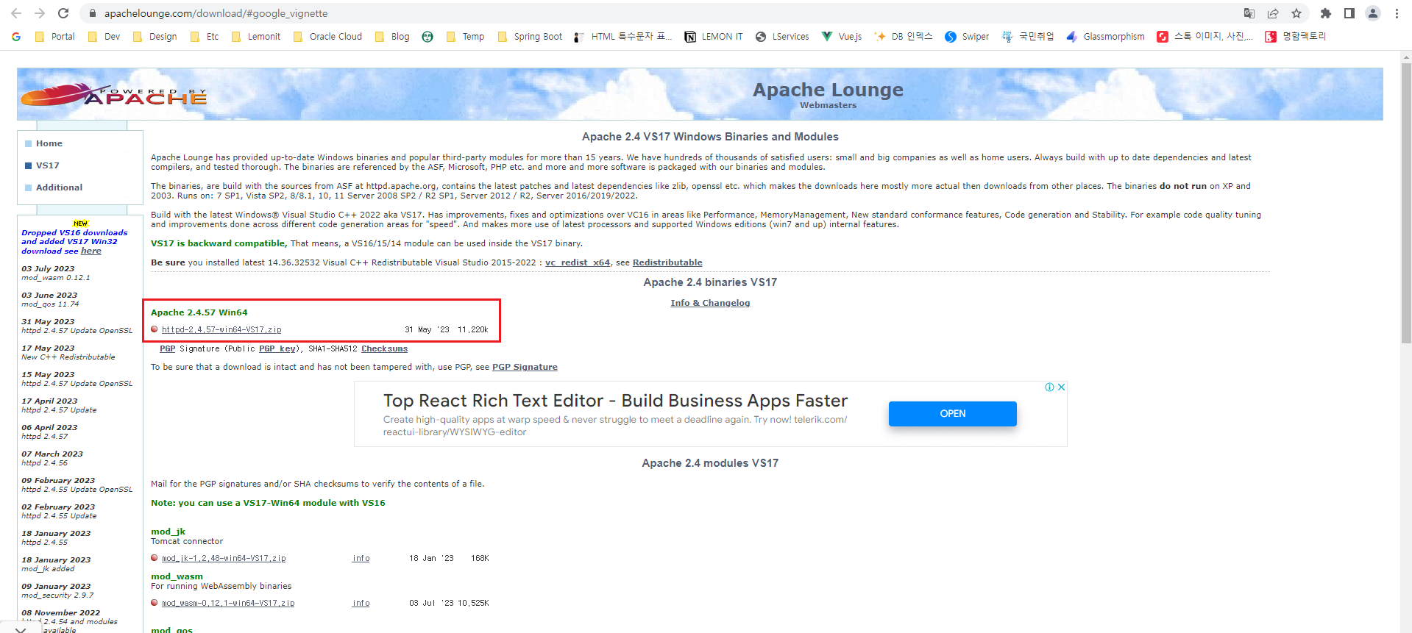
Task: Click the Apache Lounge header title
Action: (828, 90)
